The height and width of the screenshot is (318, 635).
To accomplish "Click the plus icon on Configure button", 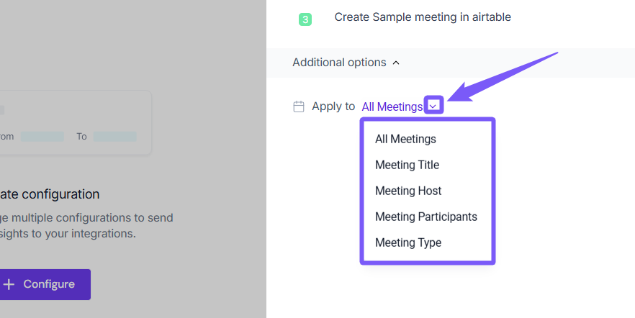I will click(x=9, y=284).
